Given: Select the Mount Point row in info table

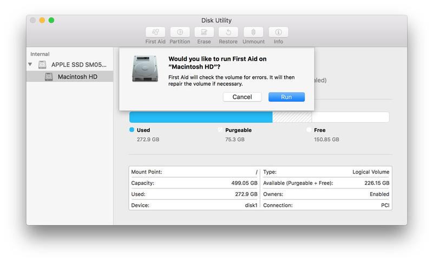Looking at the screenshot, I should tap(195, 172).
